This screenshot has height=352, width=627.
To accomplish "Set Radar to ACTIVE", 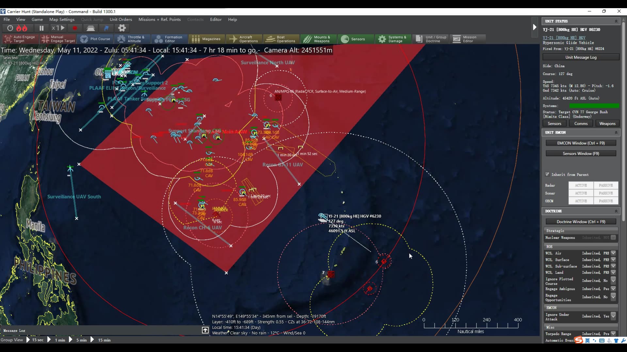I will (581, 185).
